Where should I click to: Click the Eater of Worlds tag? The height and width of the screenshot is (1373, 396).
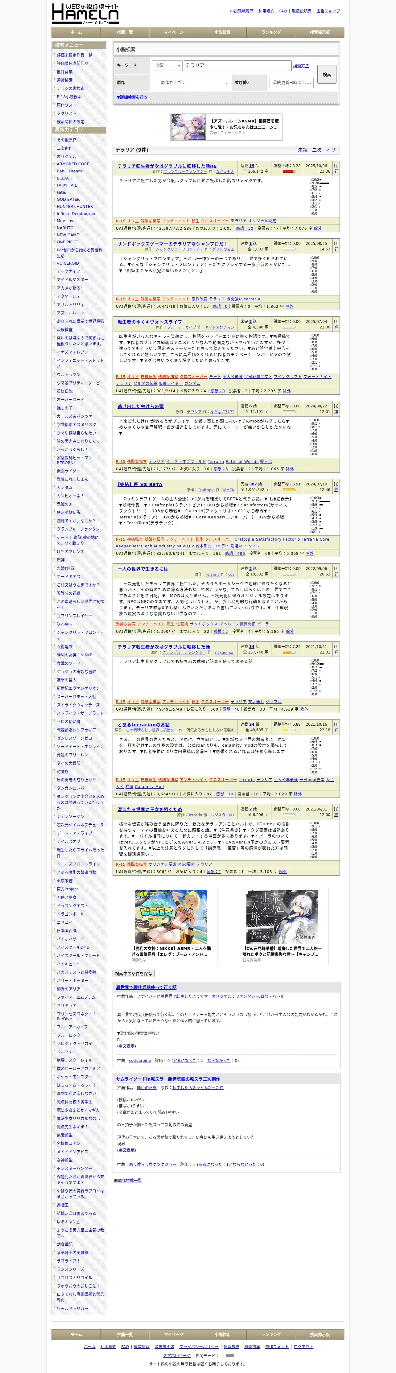tap(242, 462)
